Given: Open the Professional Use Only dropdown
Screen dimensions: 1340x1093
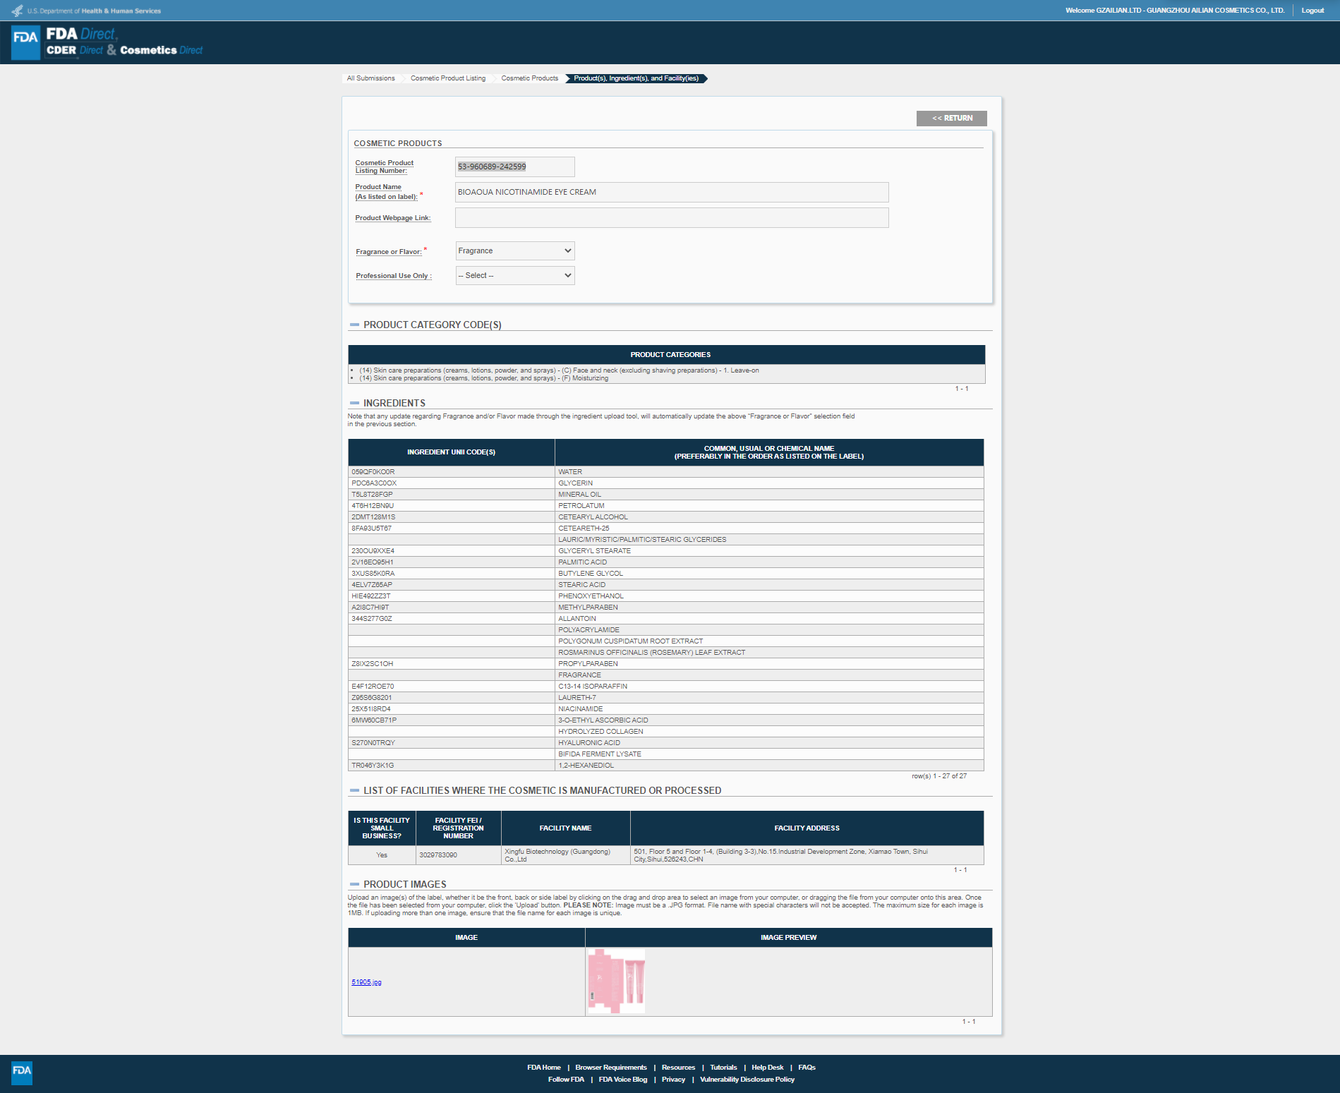Looking at the screenshot, I should pos(514,276).
